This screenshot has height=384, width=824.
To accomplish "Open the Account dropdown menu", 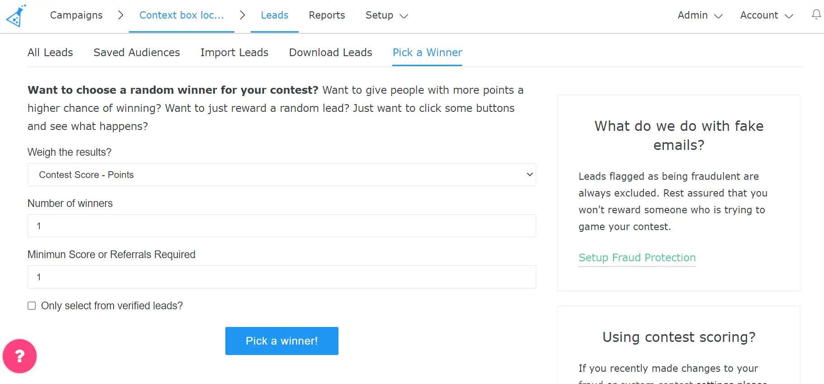I will pyautogui.click(x=767, y=15).
